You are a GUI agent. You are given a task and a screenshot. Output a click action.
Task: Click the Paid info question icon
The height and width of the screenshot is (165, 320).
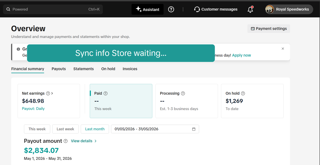pyautogui.click(x=105, y=93)
